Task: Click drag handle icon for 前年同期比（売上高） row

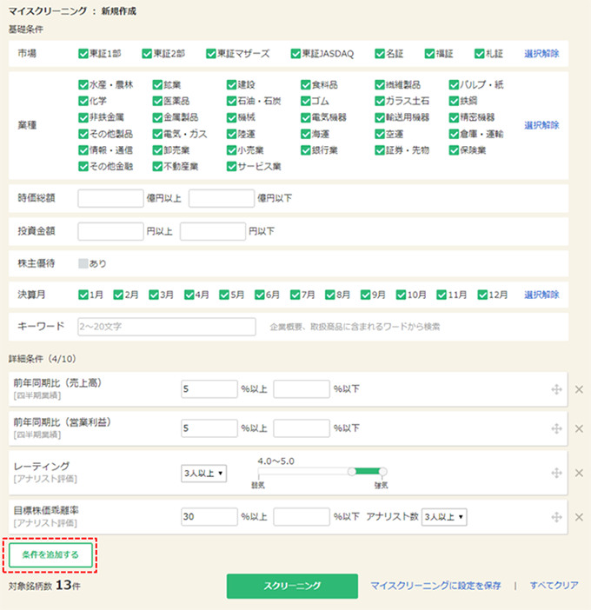Action: 556,389
